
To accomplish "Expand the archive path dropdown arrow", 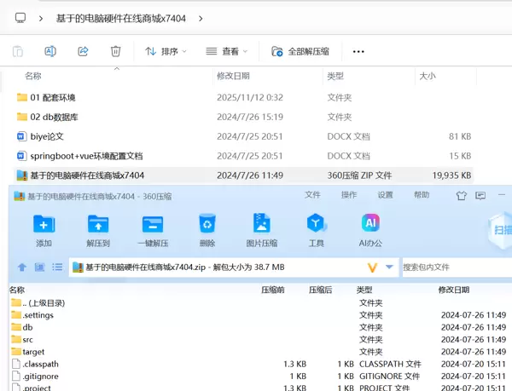I will tap(390, 267).
